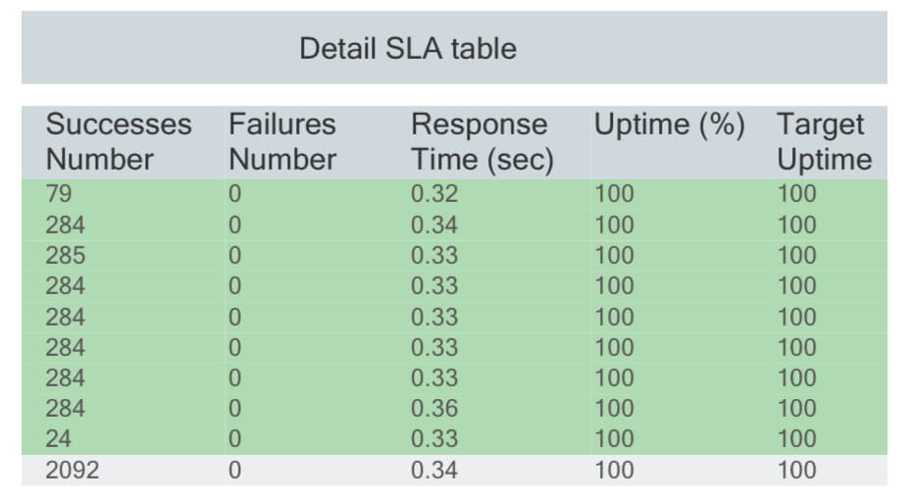The width and height of the screenshot is (909, 502).
Task: Click target uptime in the totals row
Action: [797, 470]
